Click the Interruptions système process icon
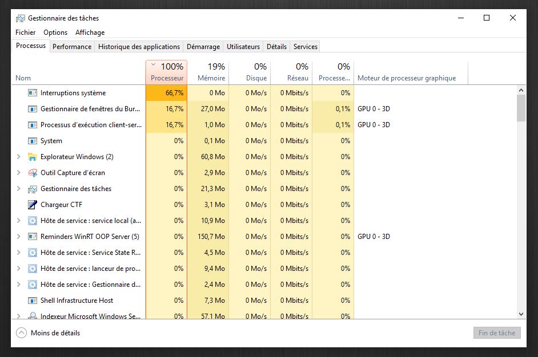 [x=32, y=93]
